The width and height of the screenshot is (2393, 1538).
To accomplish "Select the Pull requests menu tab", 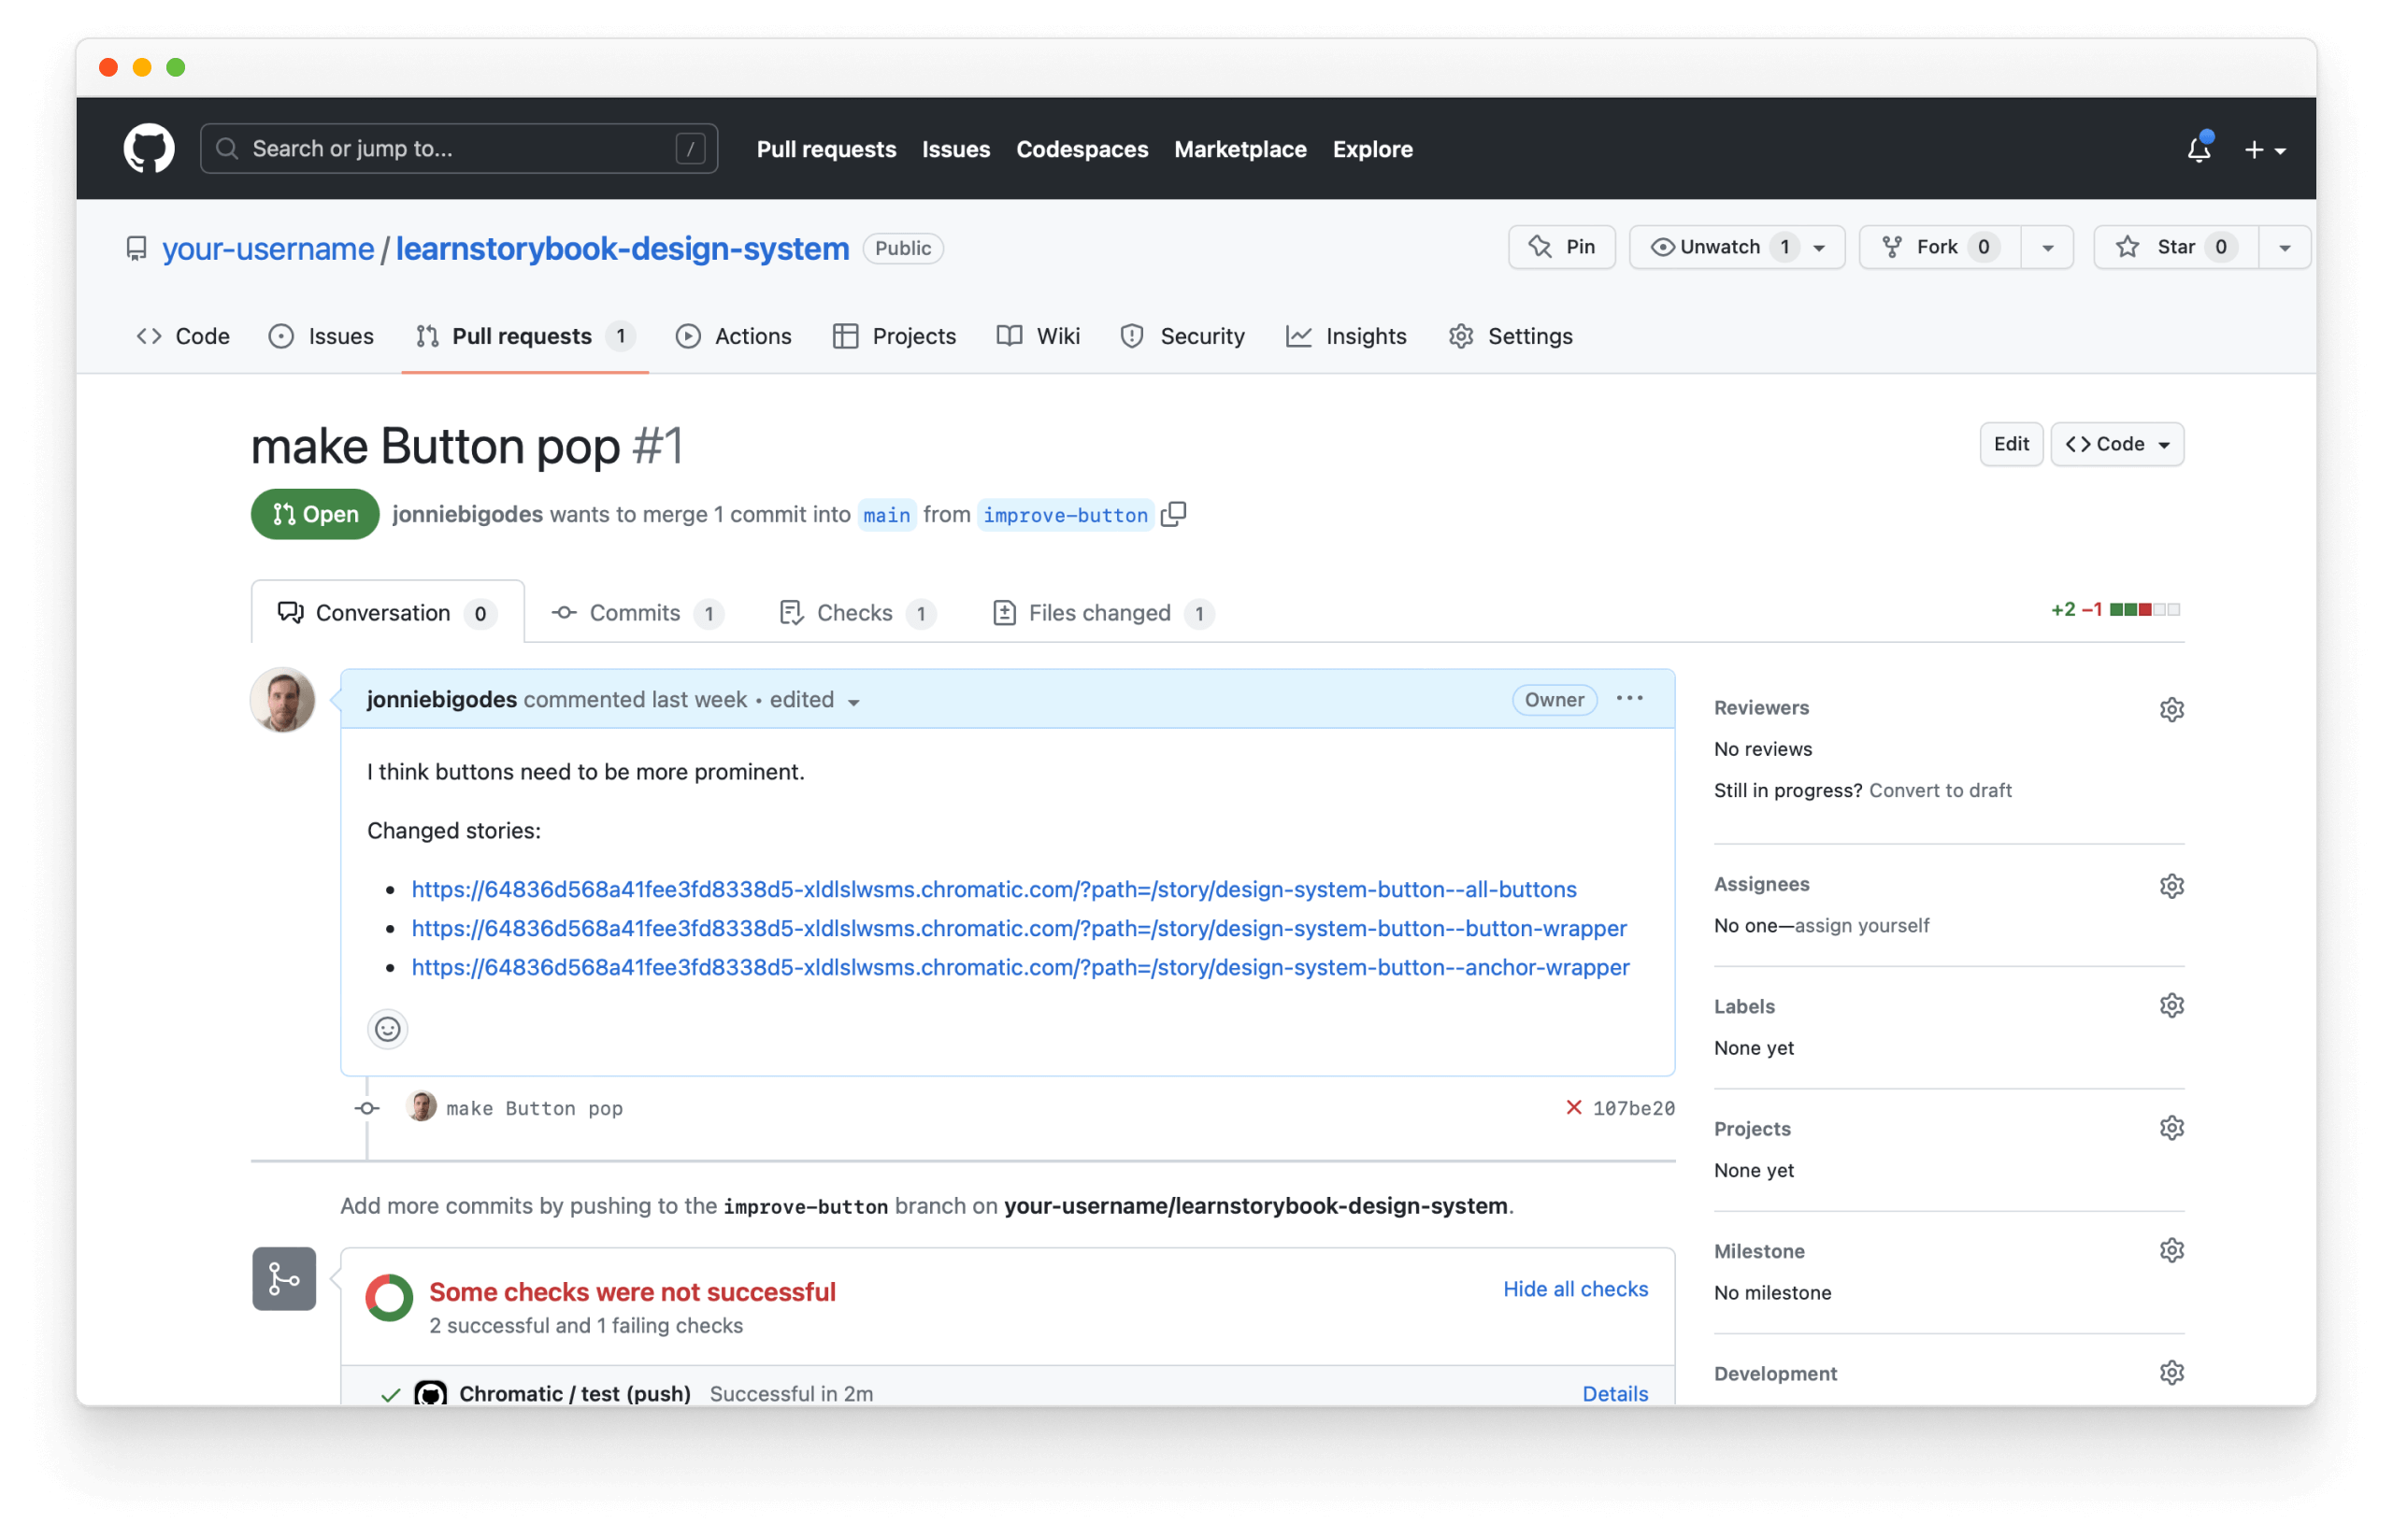I will click(x=518, y=335).
